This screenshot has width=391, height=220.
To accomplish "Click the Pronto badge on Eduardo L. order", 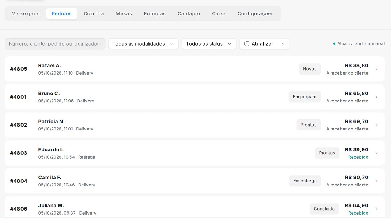I will pyautogui.click(x=327, y=153).
